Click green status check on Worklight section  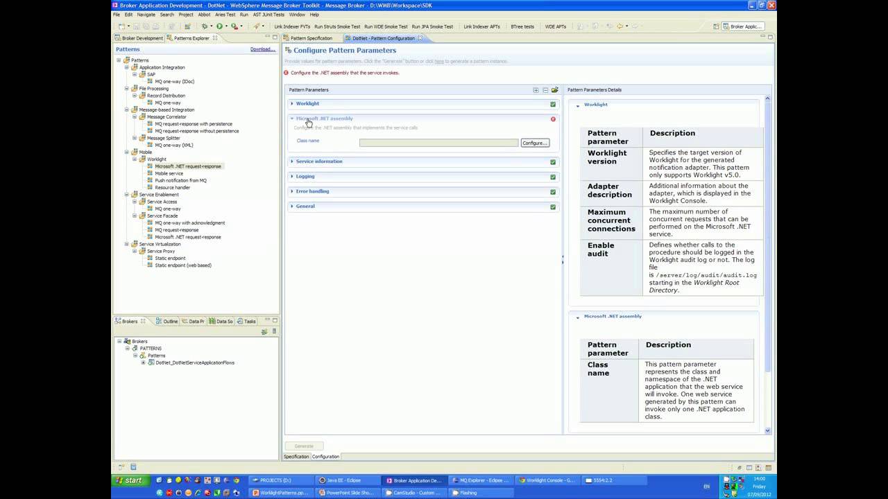553,104
